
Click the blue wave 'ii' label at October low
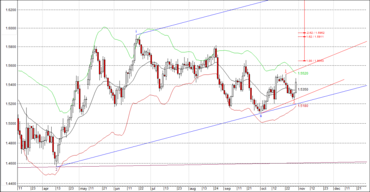(261, 116)
